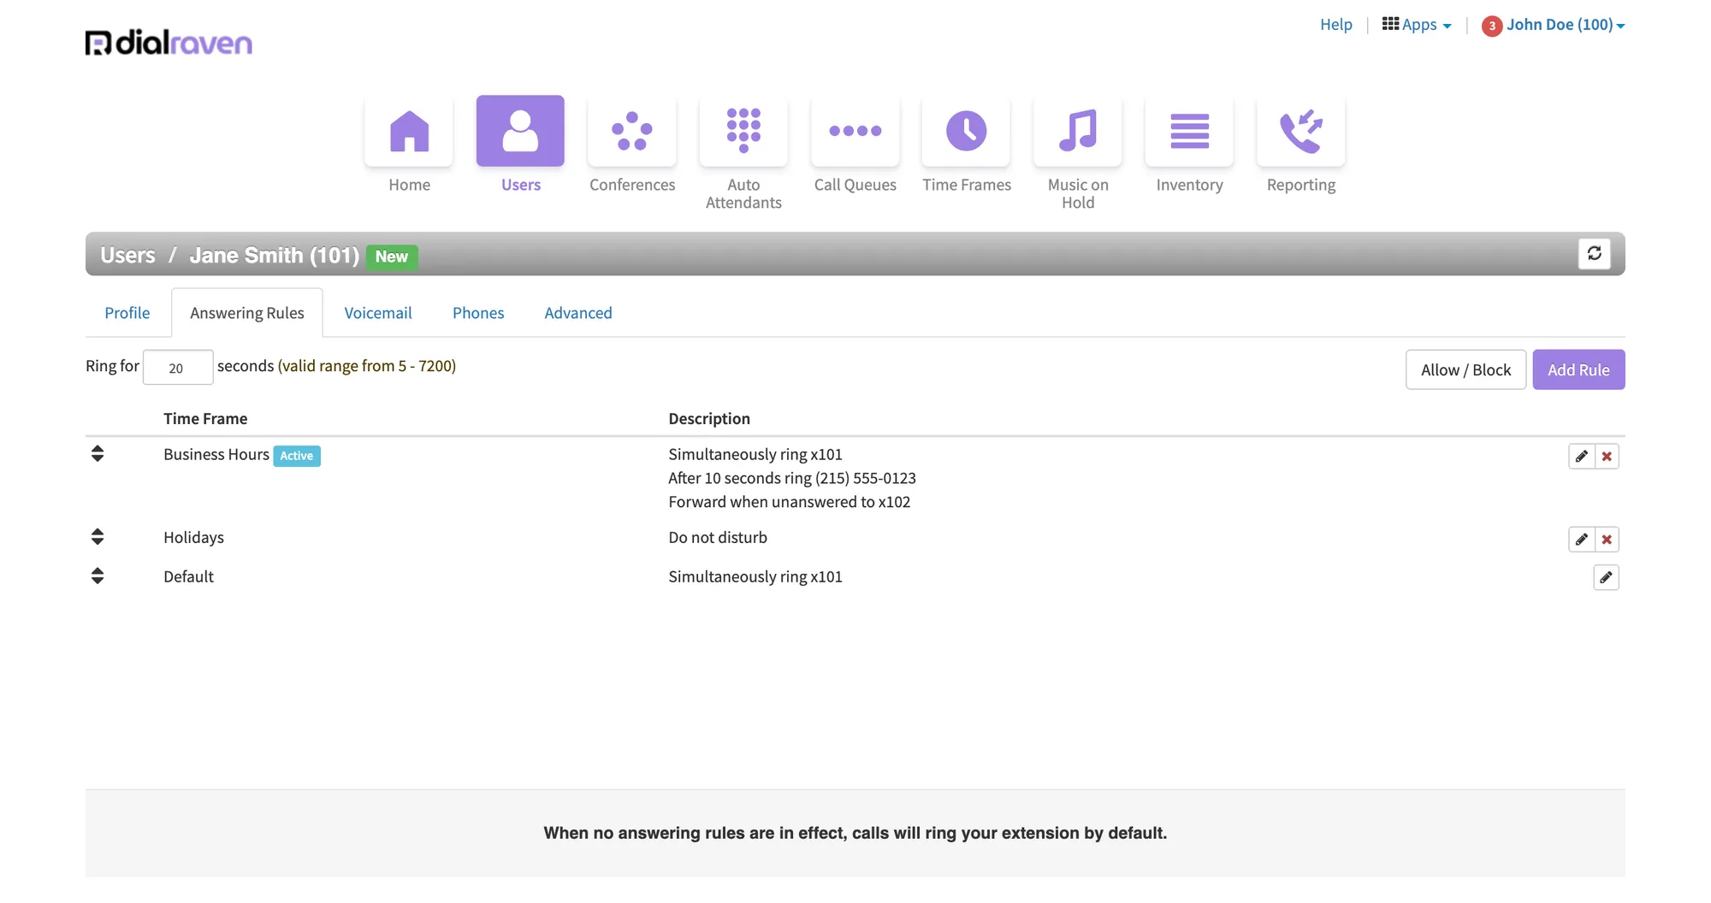Click the Reporting navigation label

click(1301, 185)
